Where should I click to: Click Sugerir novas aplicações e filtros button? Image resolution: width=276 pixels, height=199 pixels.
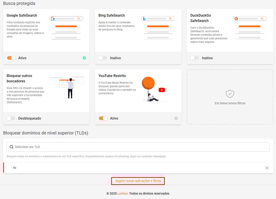click(x=138, y=181)
